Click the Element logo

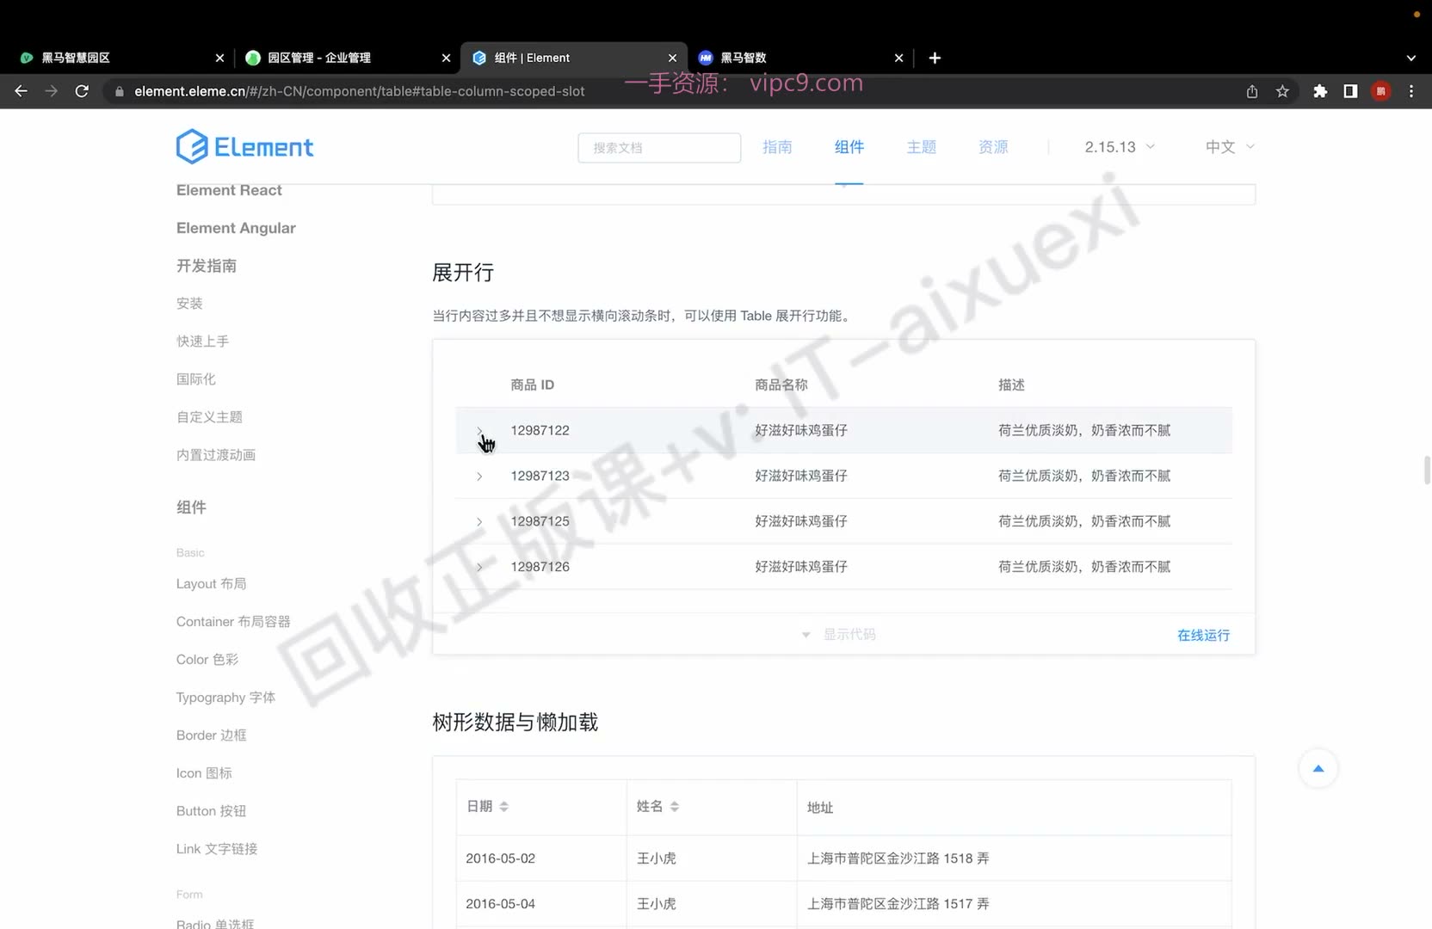244,147
